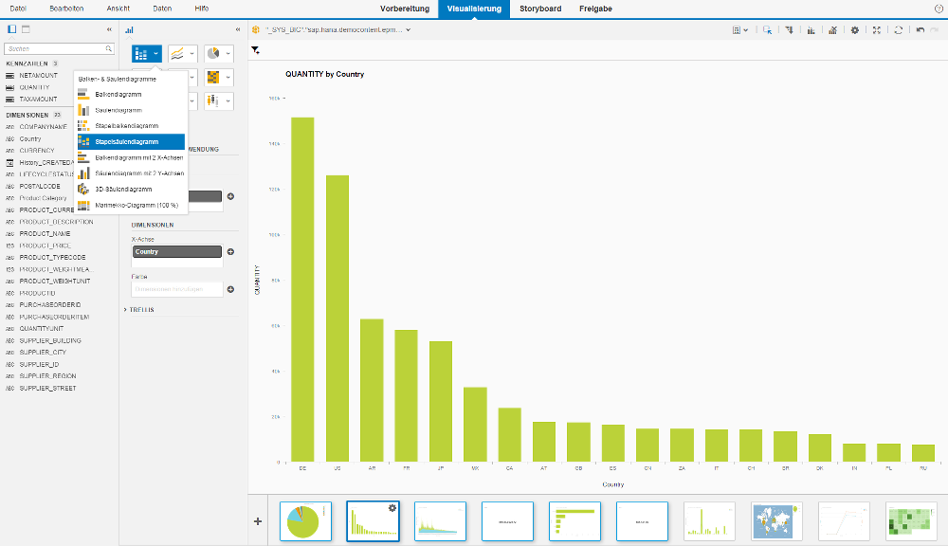Click the Suchen search field

55,48
